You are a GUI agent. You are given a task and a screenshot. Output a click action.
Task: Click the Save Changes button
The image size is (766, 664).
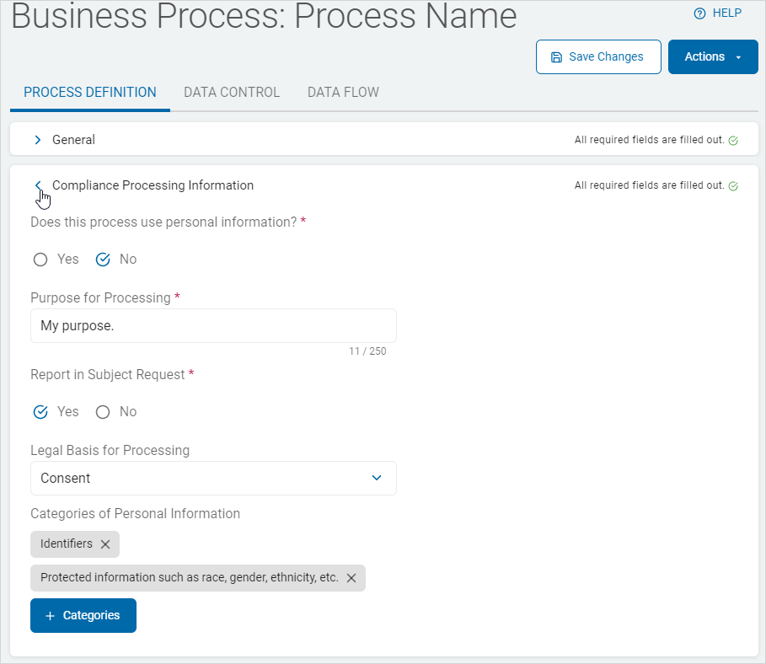click(x=597, y=57)
